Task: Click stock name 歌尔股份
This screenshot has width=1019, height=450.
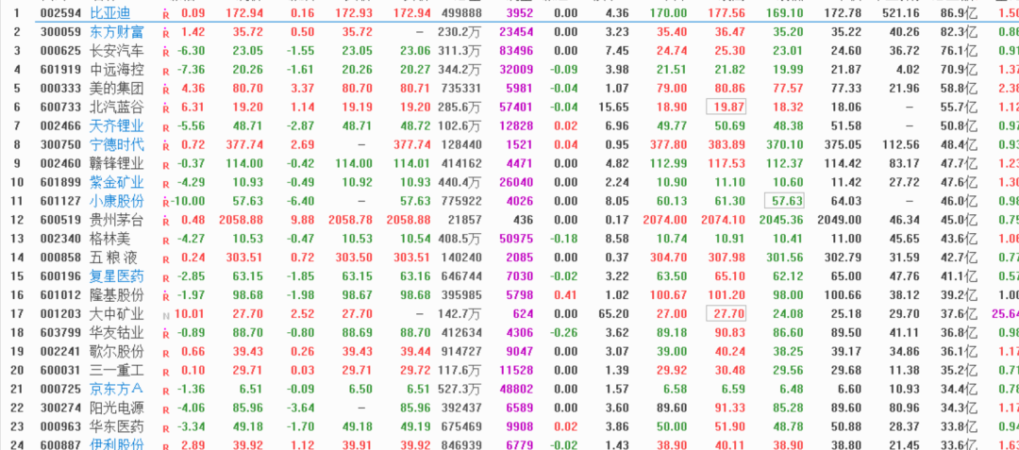Action: point(117,352)
